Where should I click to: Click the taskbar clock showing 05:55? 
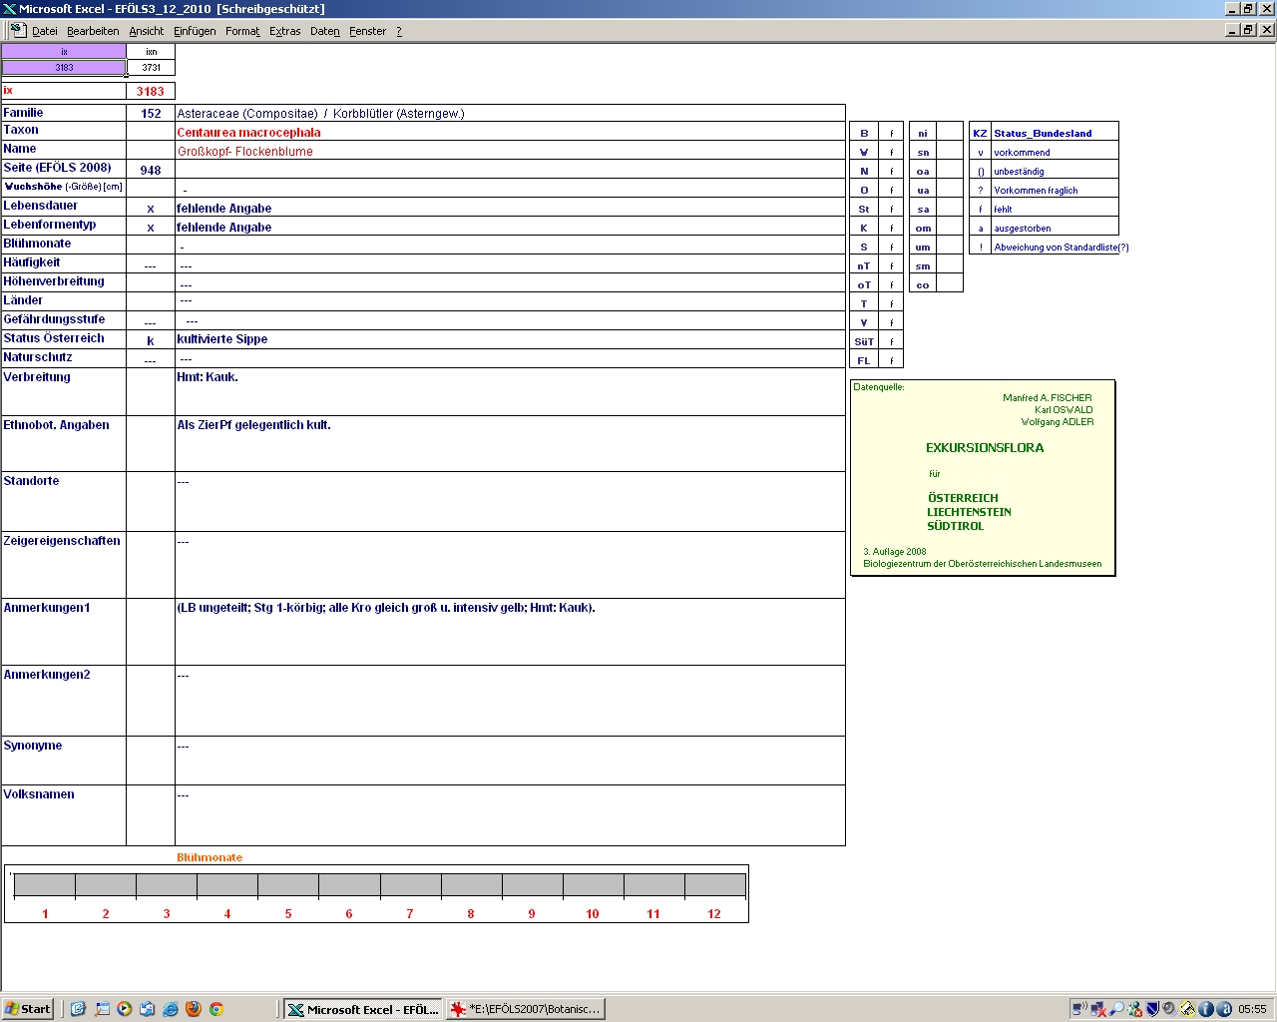[x=1252, y=1009]
